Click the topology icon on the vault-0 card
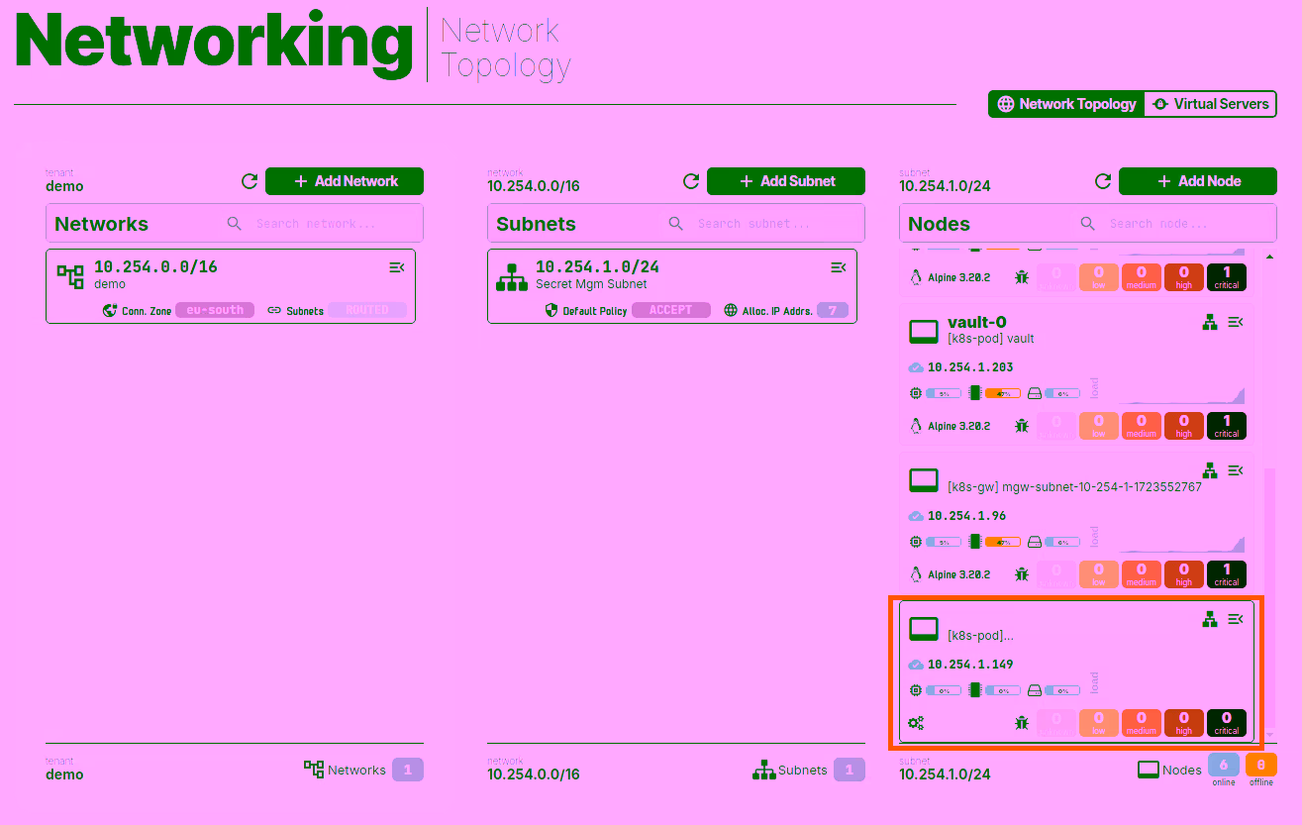1302x825 pixels. point(1210,321)
